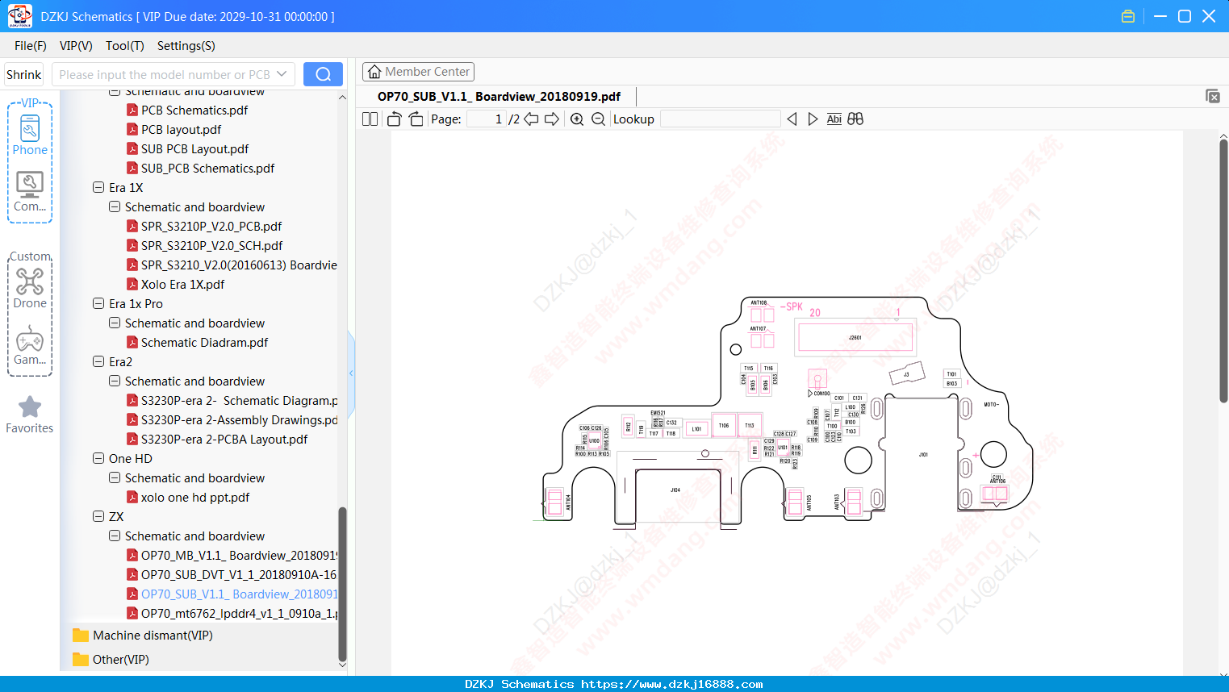Open PCB layout.pdf
This screenshot has height=692, width=1229.
(173, 130)
